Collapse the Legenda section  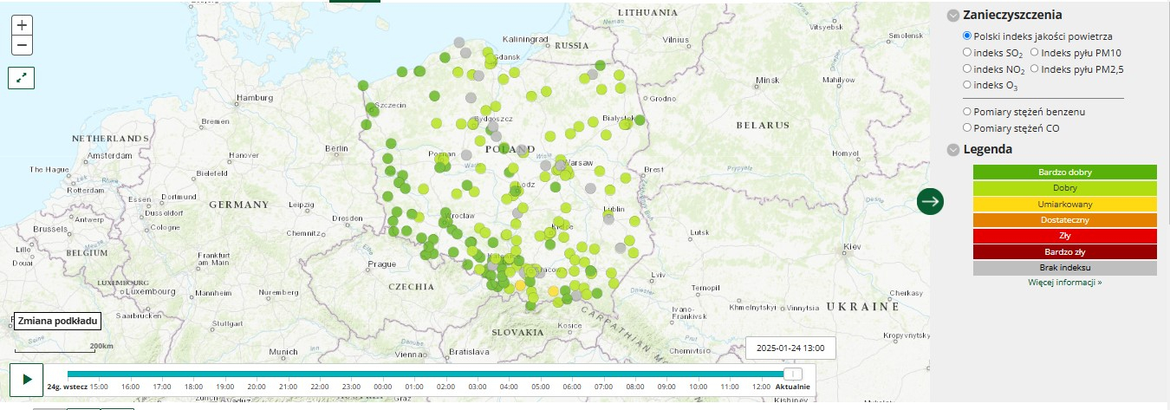click(x=953, y=150)
